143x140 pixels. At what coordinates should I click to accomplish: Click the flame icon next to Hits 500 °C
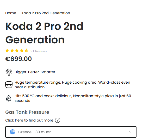coord(9,98)
